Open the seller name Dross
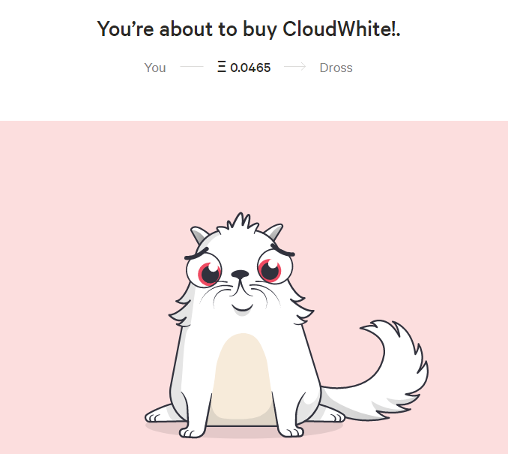This screenshot has width=508, height=454. click(336, 68)
